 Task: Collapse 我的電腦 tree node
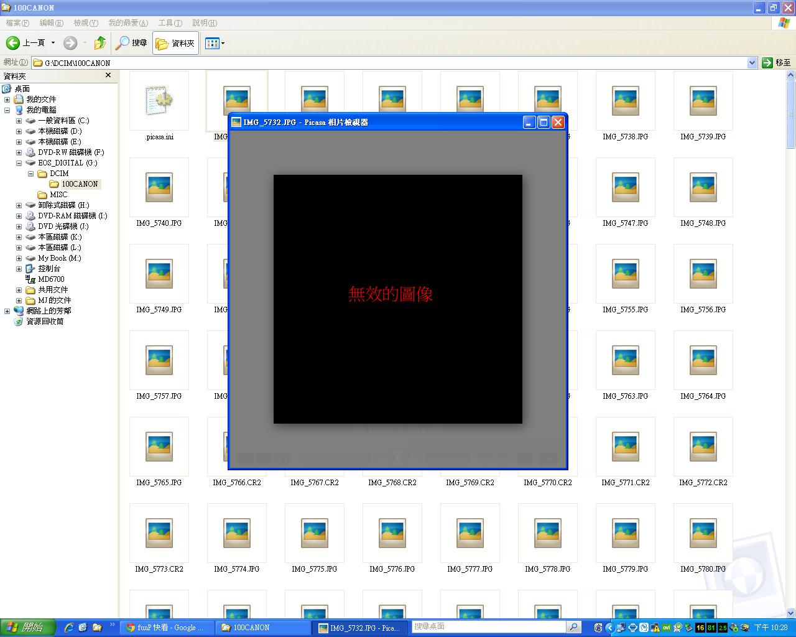[7, 110]
